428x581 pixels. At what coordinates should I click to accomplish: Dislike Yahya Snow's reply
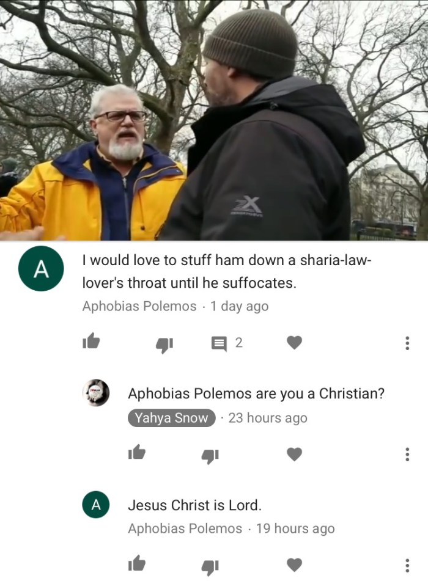pyautogui.click(x=210, y=455)
